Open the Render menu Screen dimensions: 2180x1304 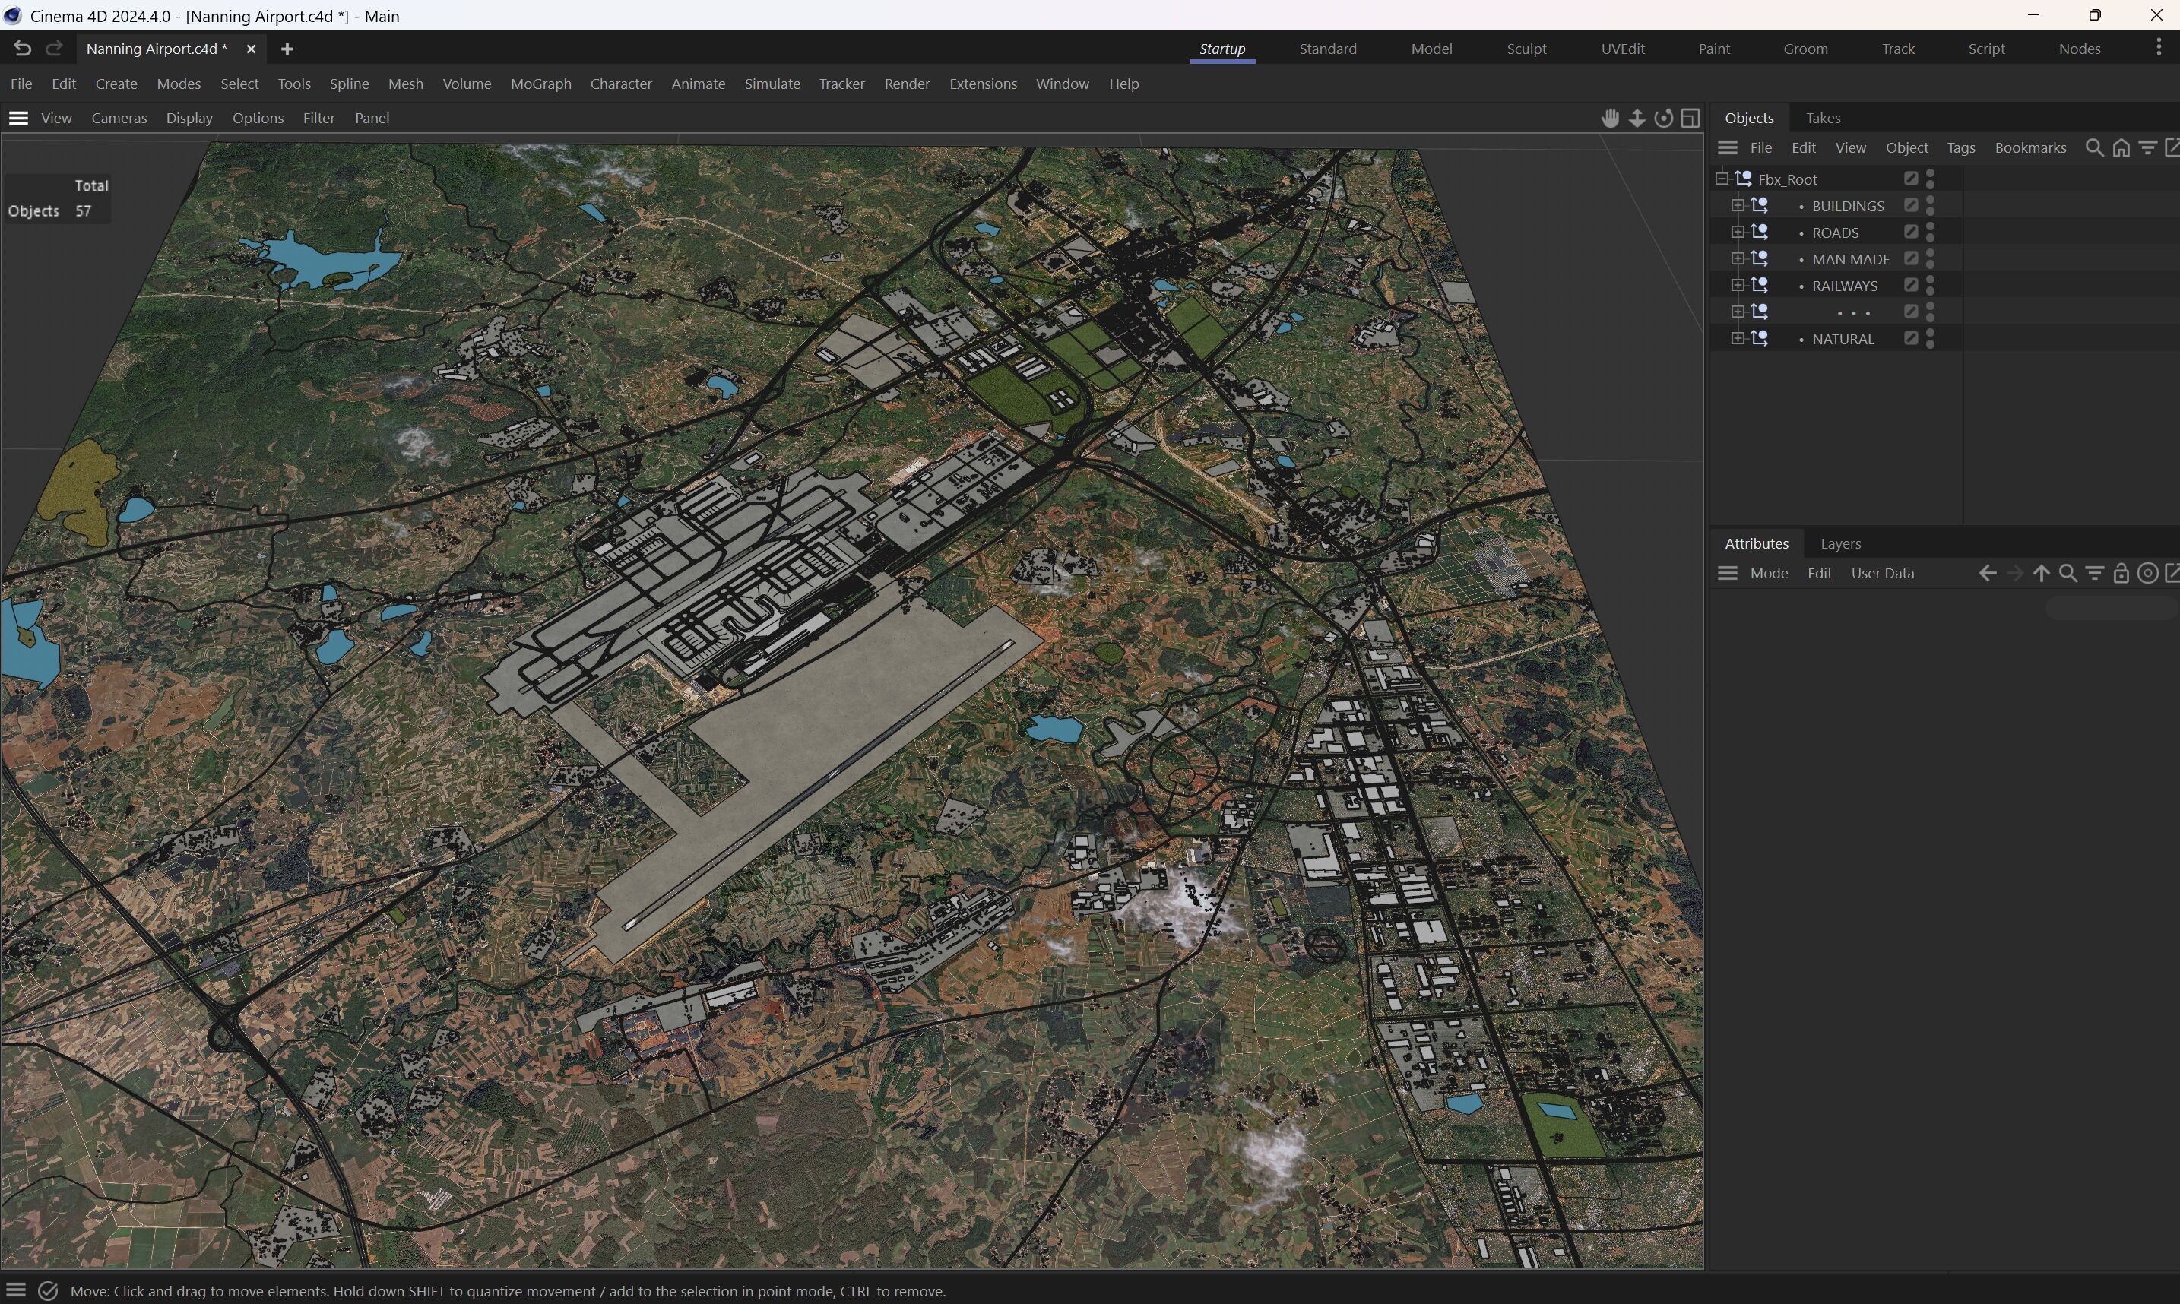pyautogui.click(x=906, y=84)
